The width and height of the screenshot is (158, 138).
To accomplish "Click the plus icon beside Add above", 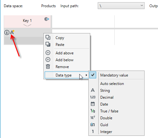I will pos(48,53).
